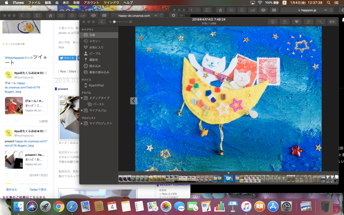The height and width of the screenshot is (215, 344).
Task: Open Finder from the Dock
Action: click(19, 207)
